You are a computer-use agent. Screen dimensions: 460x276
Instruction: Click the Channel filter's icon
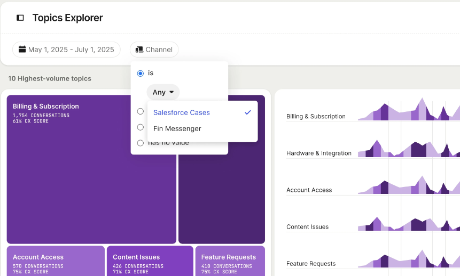pyautogui.click(x=139, y=50)
